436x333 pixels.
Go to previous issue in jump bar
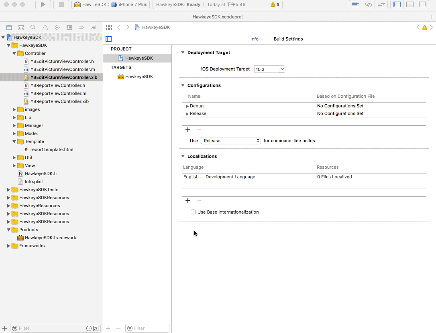(418, 27)
